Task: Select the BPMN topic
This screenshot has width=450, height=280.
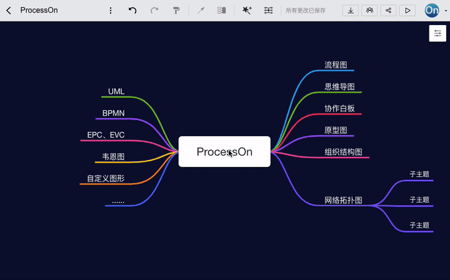Action: (x=113, y=113)
